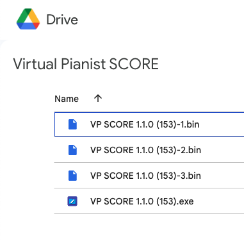Screen dimensions: 244x241
Task: Sort files by the Name column header
Action: point(67,99)
